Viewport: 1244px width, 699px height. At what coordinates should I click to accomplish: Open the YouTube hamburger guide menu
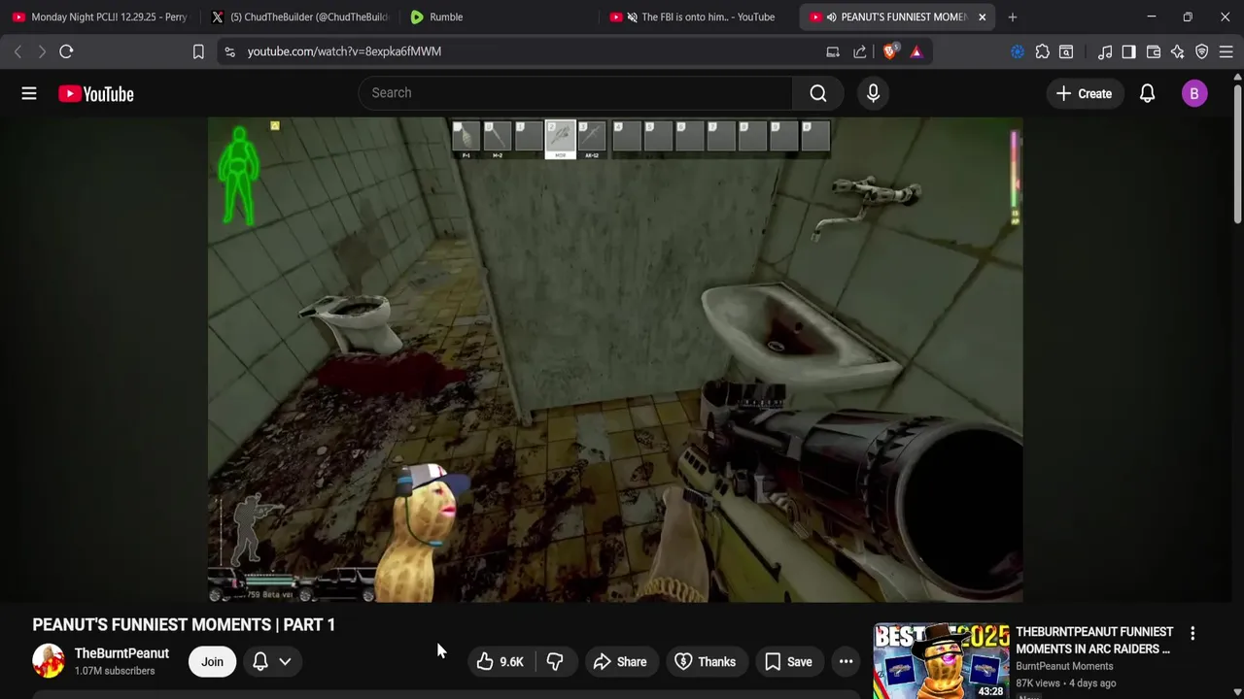[x=29, y=93]
